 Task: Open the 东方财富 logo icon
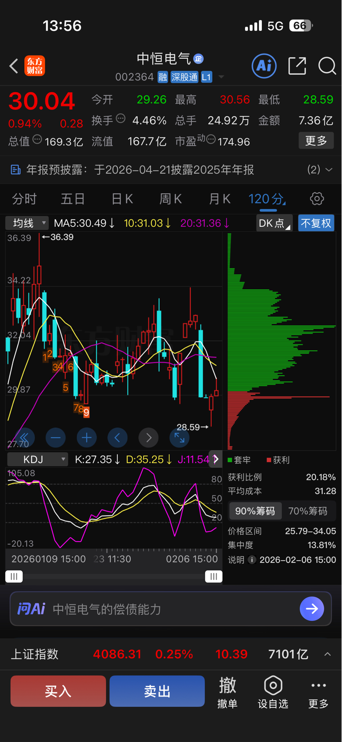[x=35, y=66]
